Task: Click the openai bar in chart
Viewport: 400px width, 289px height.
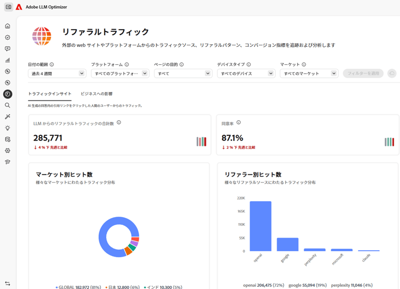Action: (x=260, y=226)
